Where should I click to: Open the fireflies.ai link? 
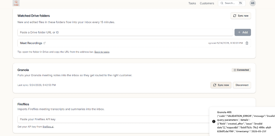pyautogui.click(x=48, y=127)
